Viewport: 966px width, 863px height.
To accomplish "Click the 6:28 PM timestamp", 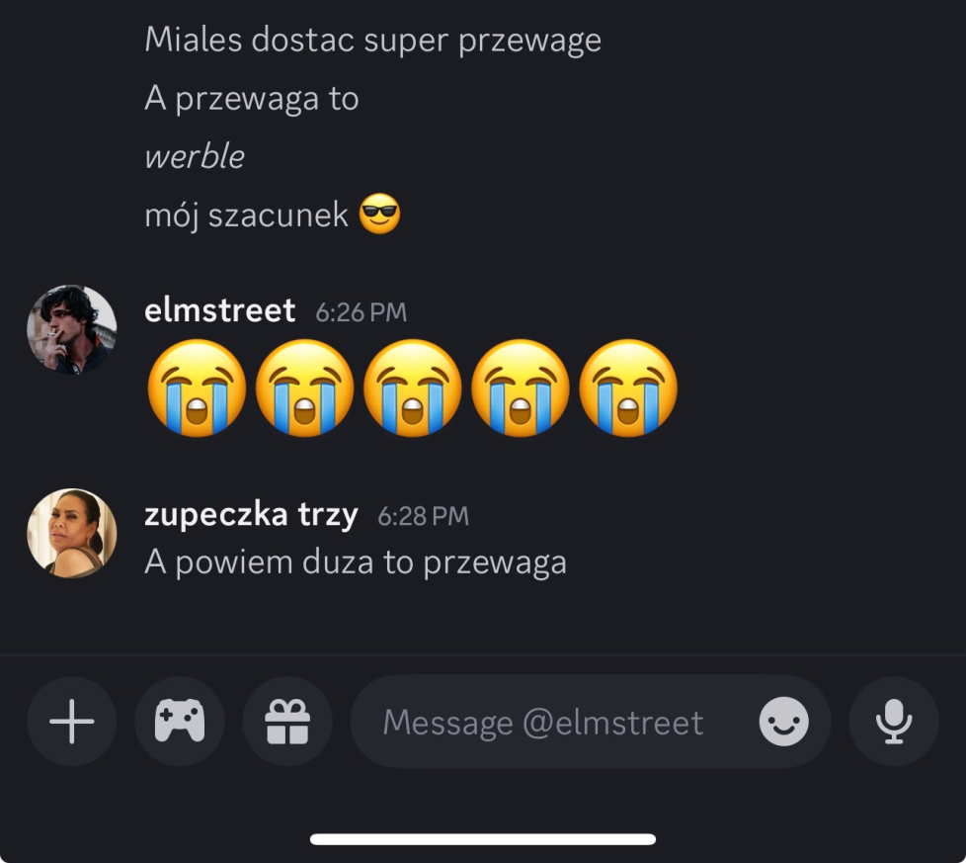I will point(423,516).
